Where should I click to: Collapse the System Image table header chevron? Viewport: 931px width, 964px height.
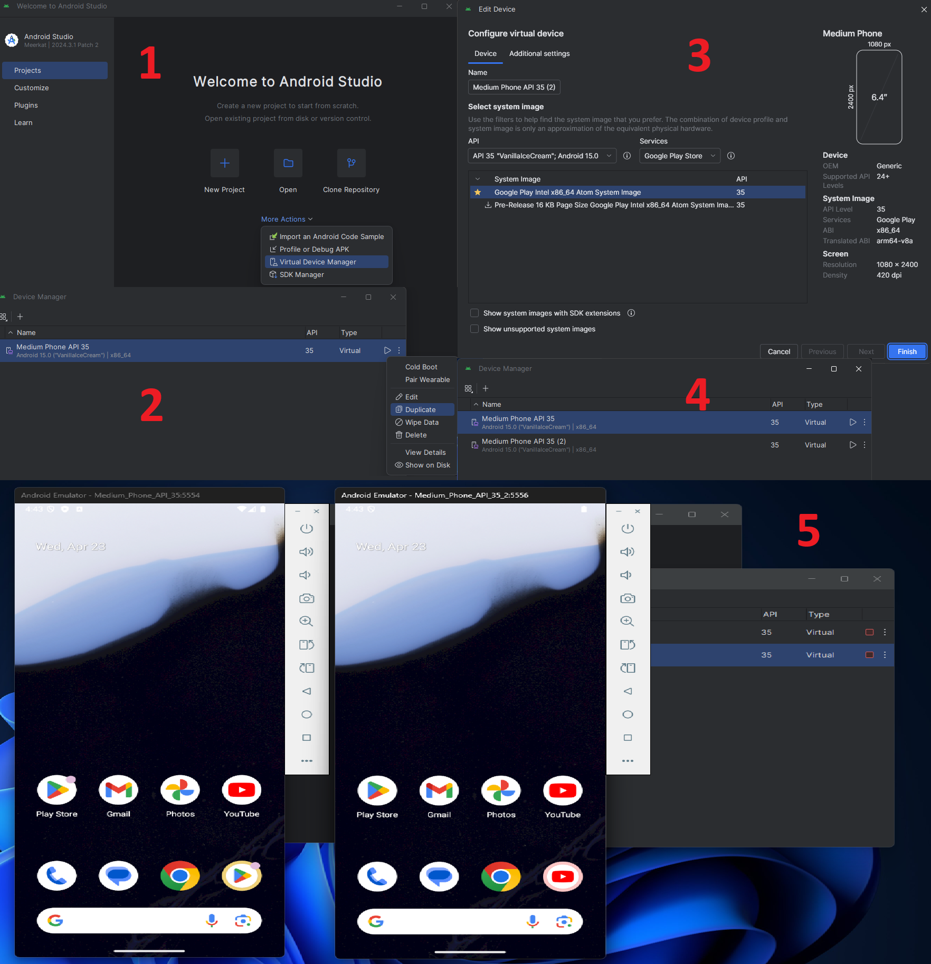[478, 179]
